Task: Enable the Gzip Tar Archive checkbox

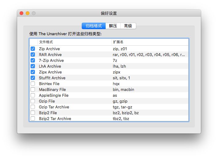Action: point(33,107)
